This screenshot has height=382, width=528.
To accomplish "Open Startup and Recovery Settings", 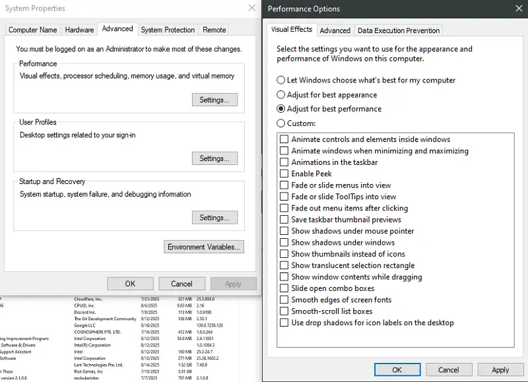I will 214,218.
